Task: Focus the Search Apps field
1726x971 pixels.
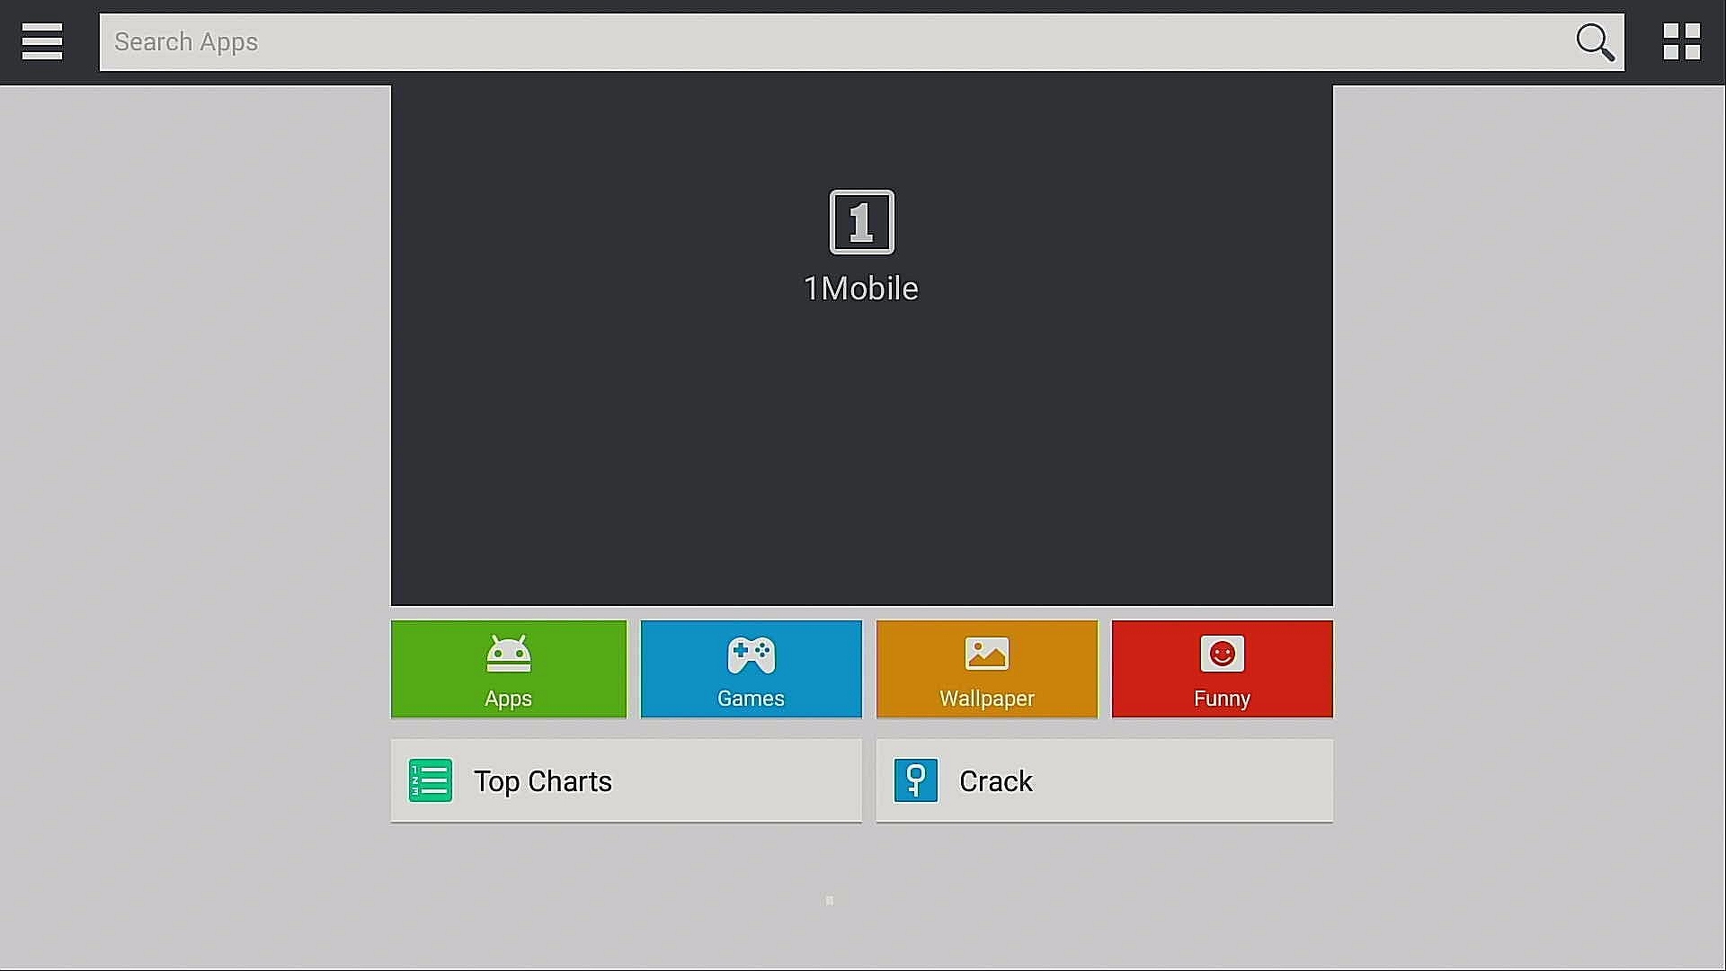Action: click(x=861, y=42)
